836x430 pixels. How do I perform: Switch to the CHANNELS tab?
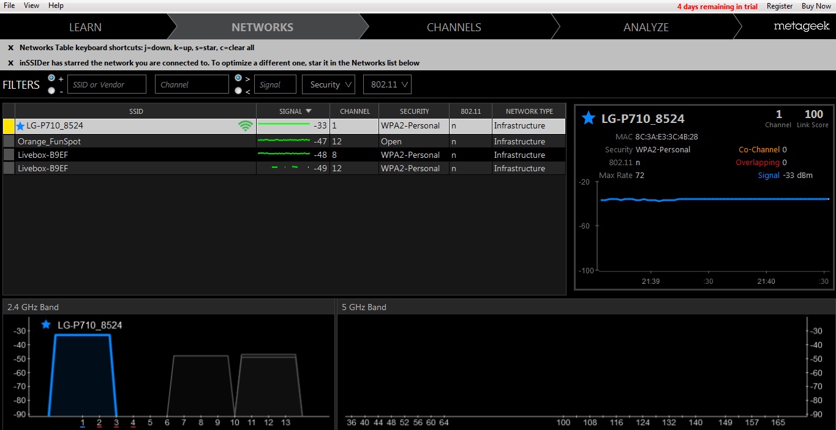click(454, 27)
